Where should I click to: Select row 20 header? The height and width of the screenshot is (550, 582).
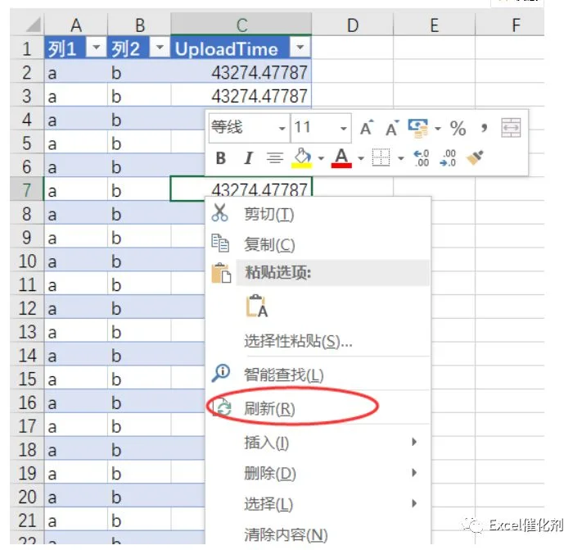[27, 497]
